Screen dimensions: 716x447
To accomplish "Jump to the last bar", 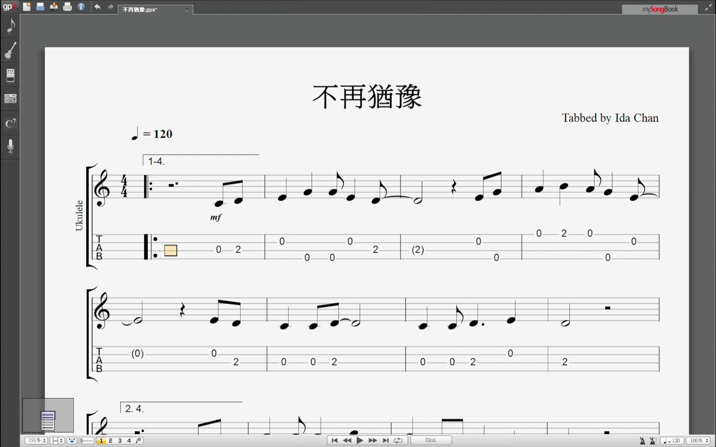I will pyautogui.click(x=385, y=440).
